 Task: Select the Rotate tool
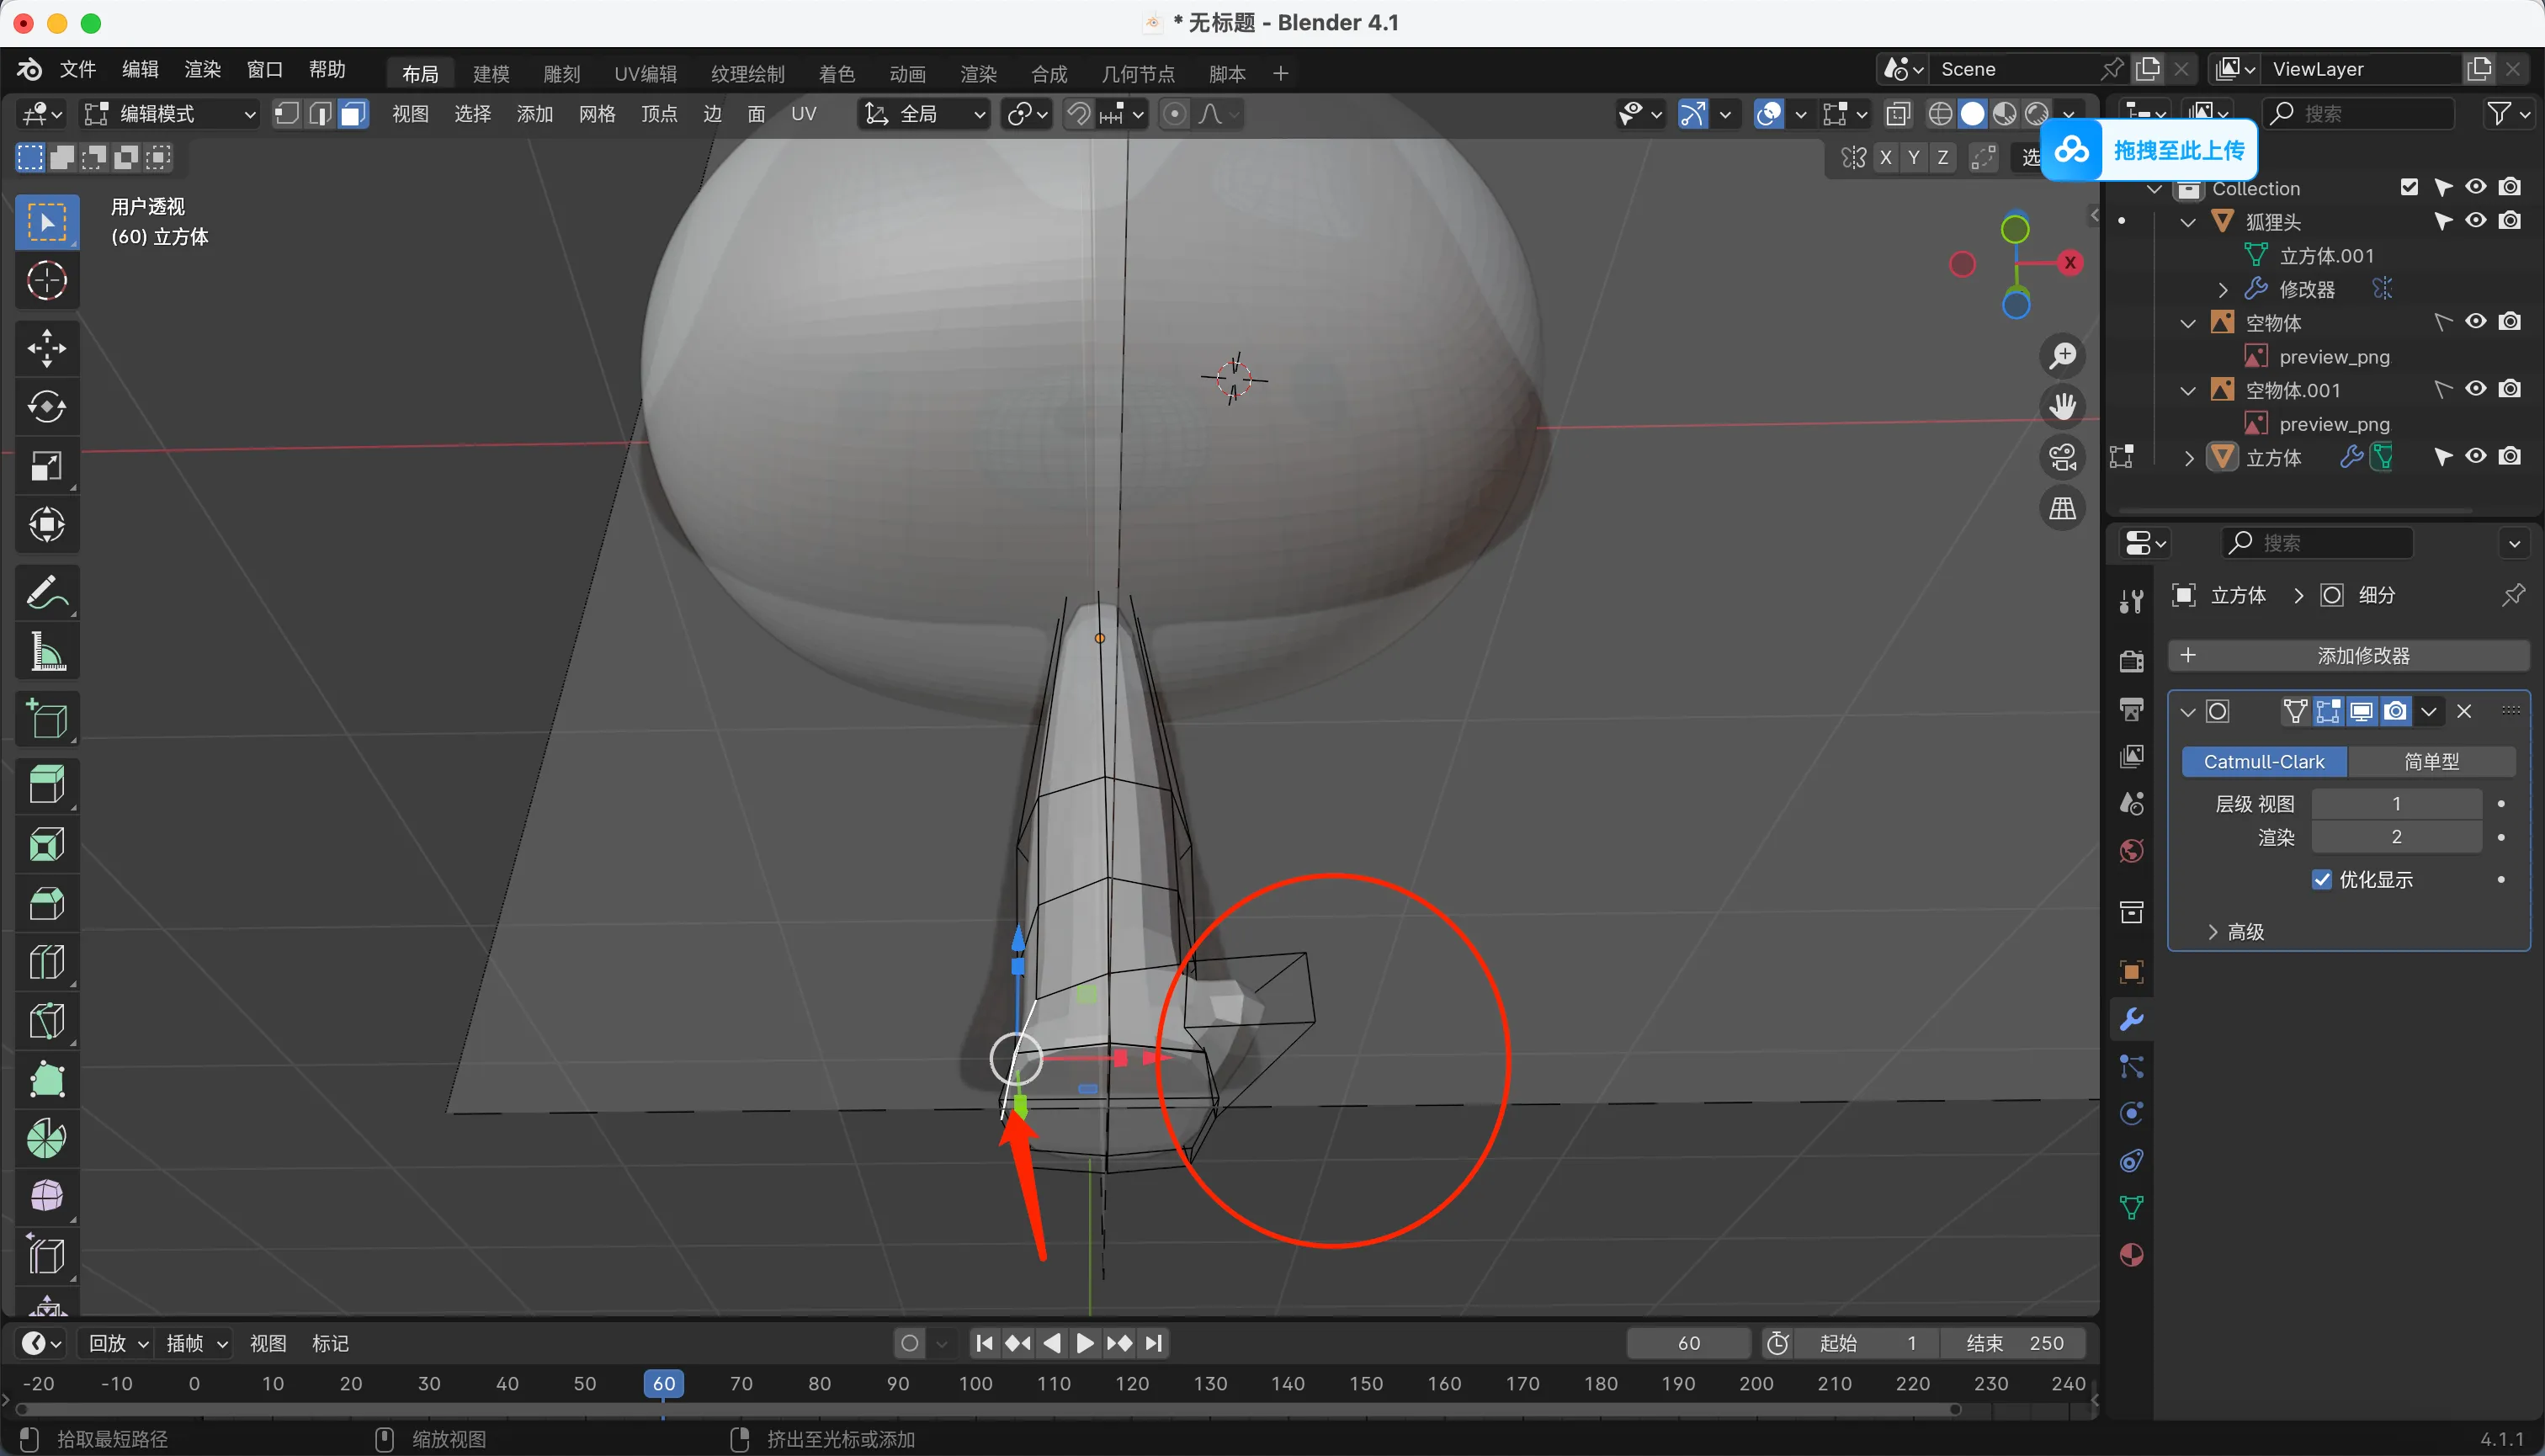click(x=46, y=407)
